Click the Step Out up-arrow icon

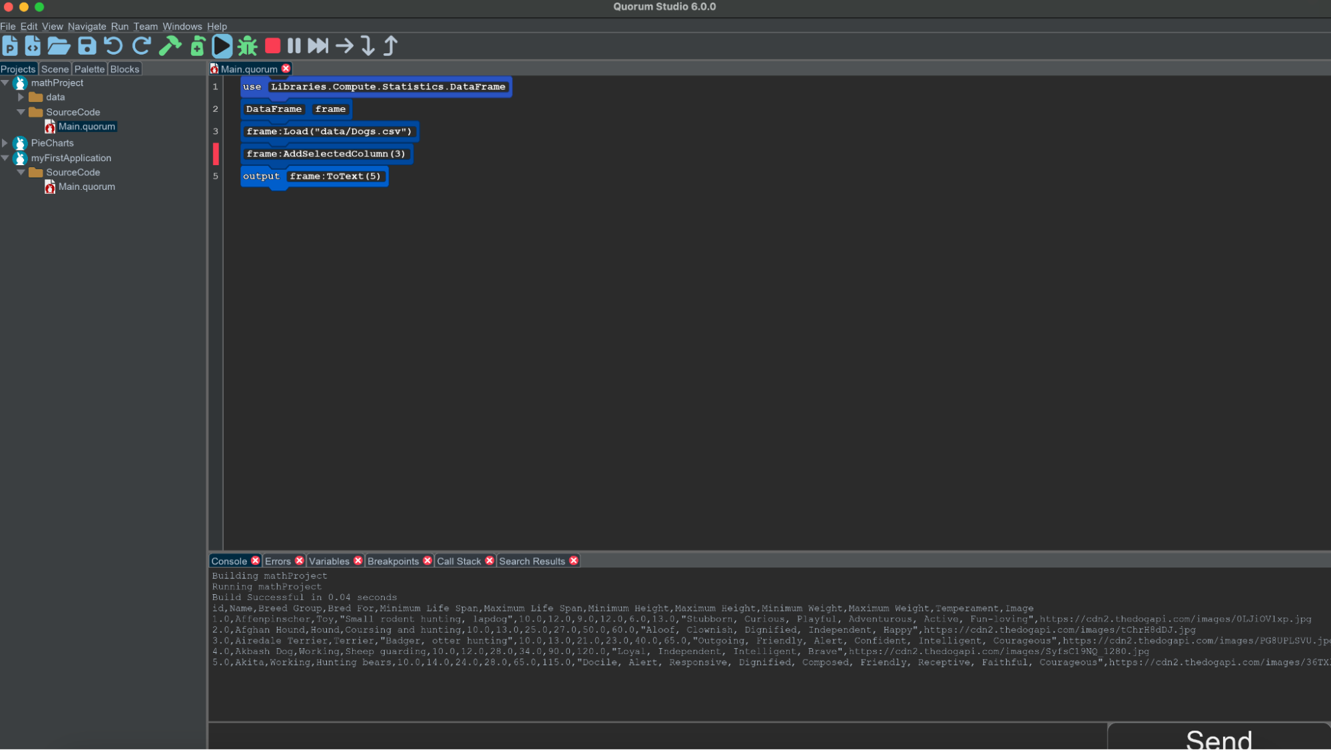pyautogui.click(x=392, y=46)
